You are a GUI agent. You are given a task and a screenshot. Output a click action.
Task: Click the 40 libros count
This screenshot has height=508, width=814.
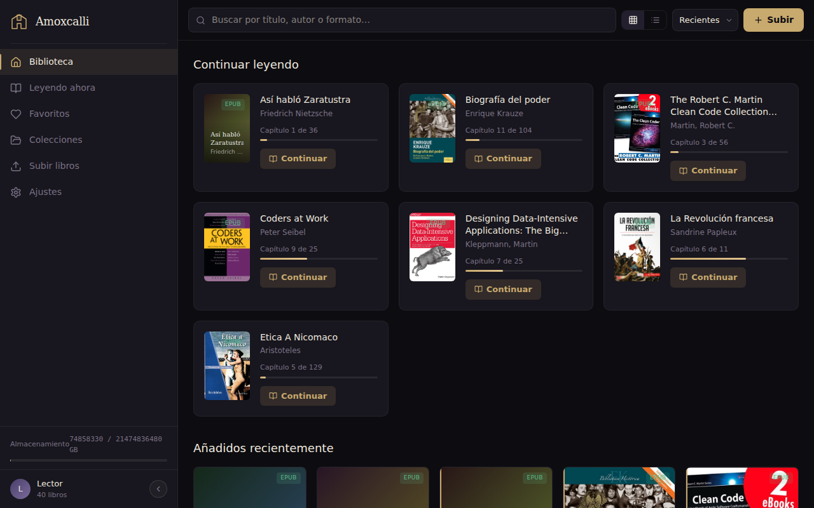(52, 495)
